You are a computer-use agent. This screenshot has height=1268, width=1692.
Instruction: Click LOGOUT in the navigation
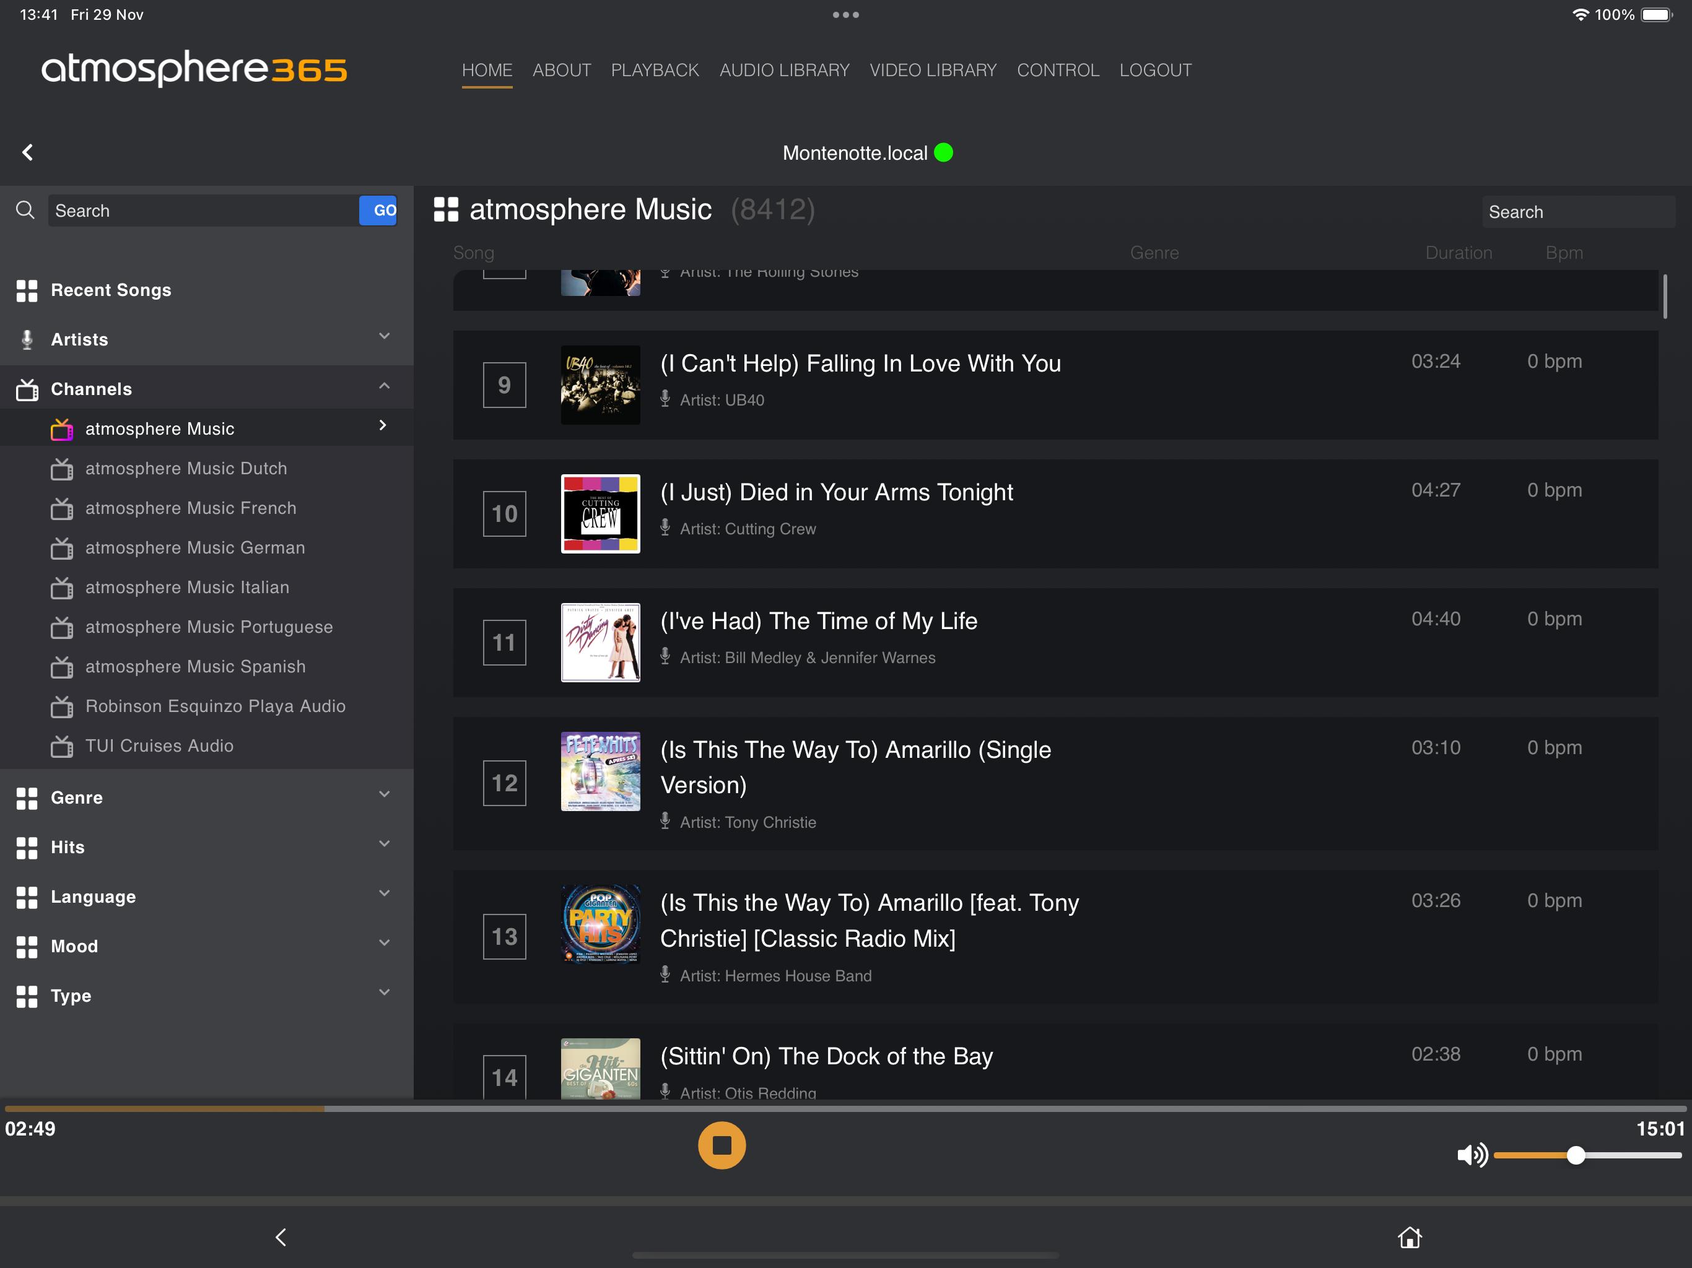[x=1155, y=71]
